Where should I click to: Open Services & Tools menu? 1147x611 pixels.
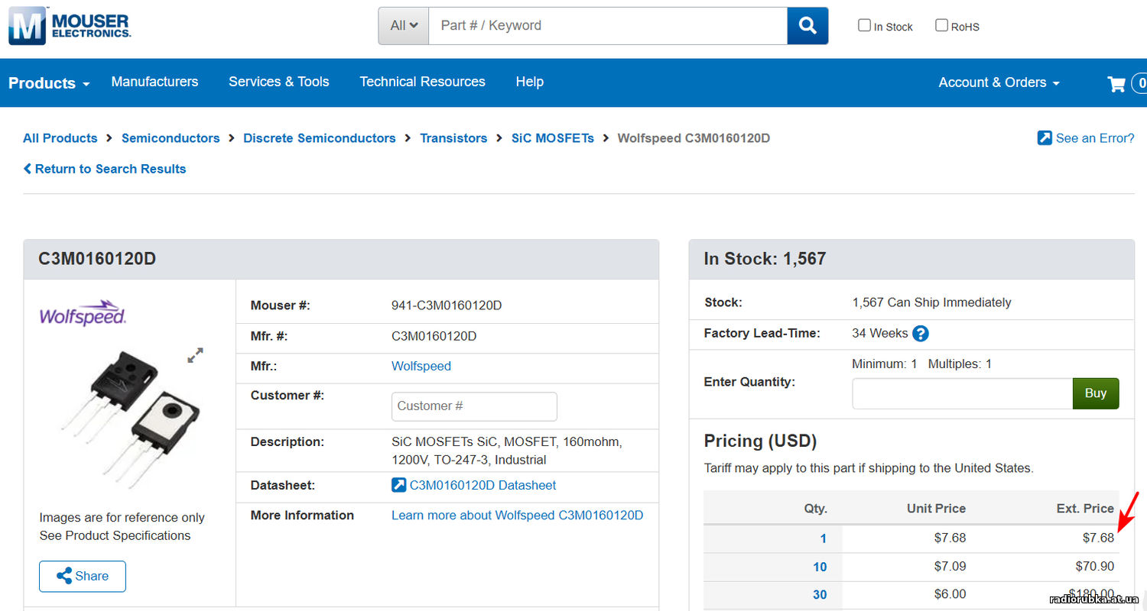[279, 82]
